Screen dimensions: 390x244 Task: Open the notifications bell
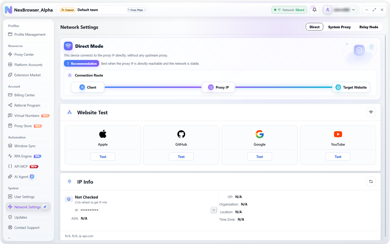pyautogui.click(x=315, y=10)
